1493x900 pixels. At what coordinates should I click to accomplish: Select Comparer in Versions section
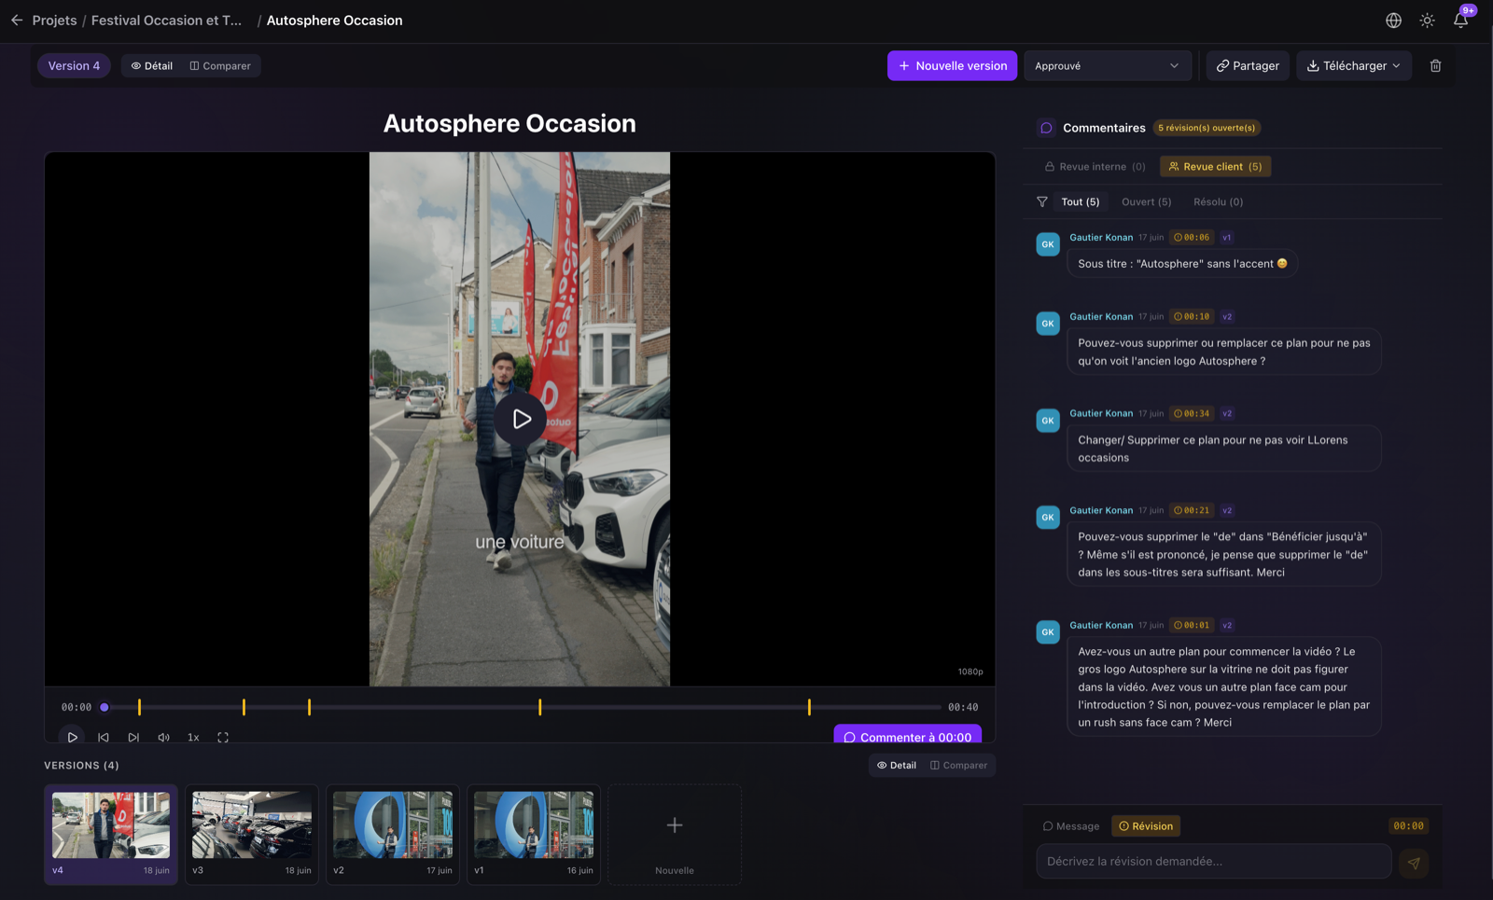pos(958,765)
